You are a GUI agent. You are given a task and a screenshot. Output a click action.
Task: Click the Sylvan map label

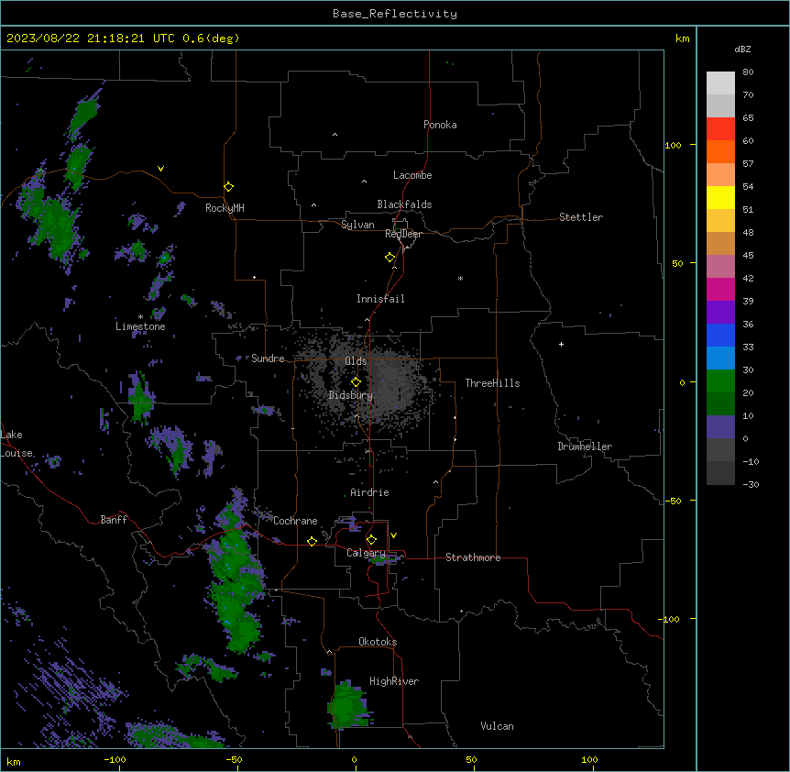click(357, 225)
